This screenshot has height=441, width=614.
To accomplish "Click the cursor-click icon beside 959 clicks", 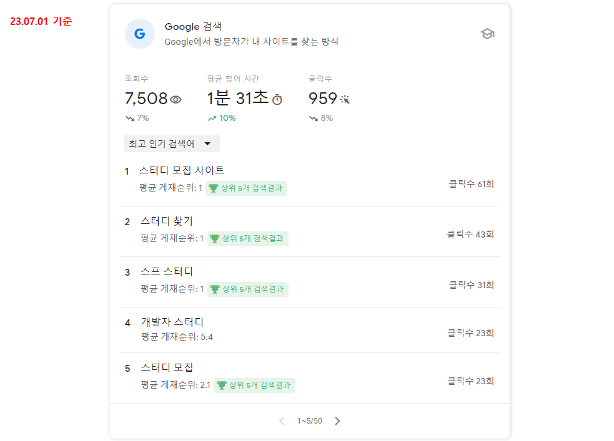I will (x=344, y=99).
